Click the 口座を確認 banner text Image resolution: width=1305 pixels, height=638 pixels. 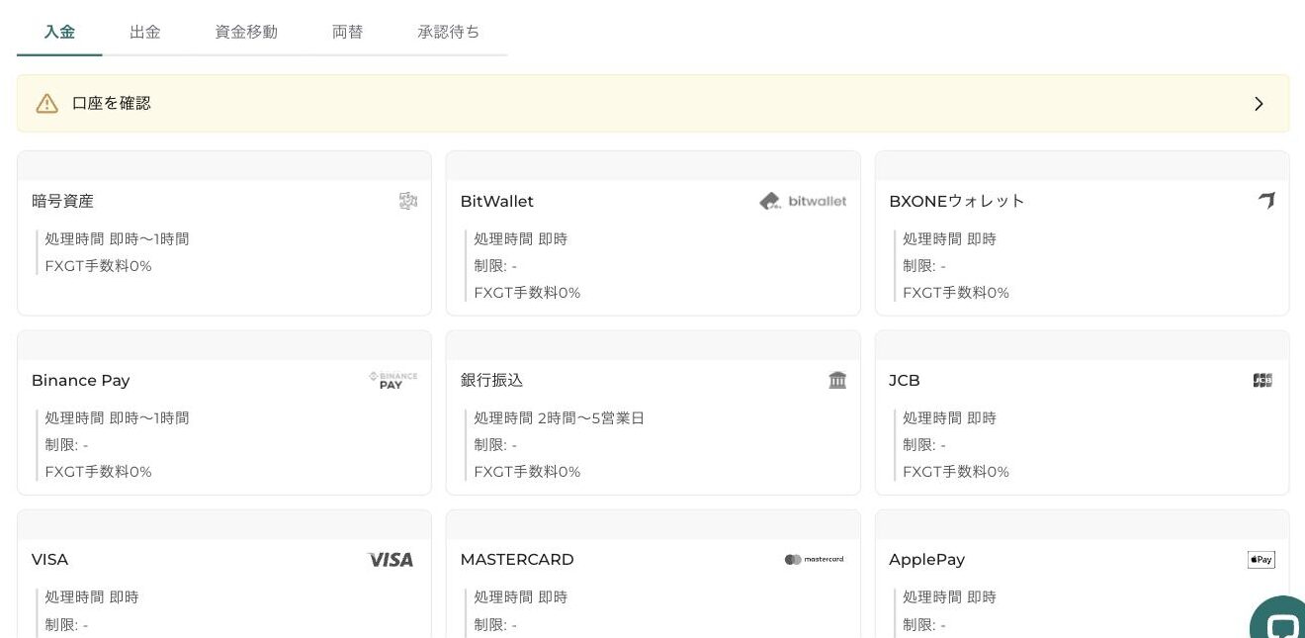pos(112,103)
